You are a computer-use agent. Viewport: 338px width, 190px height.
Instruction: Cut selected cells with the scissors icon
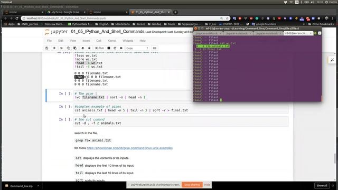61,48
